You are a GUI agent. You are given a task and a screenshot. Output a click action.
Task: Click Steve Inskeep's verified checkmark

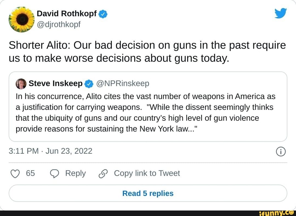tap(89, 84)
